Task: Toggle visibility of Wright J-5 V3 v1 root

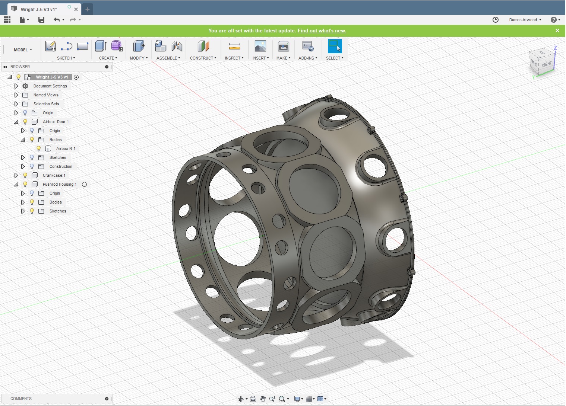Action: coord(18,77)
